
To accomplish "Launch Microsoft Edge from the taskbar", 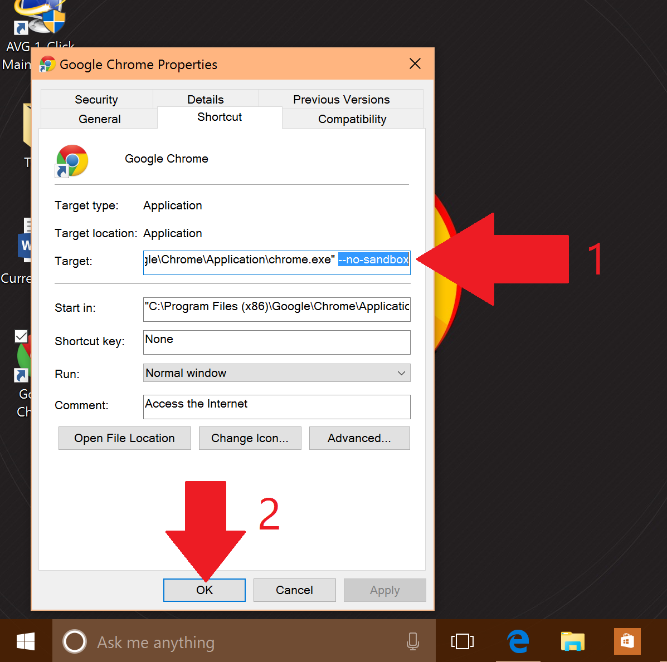I will click(518, 641).
